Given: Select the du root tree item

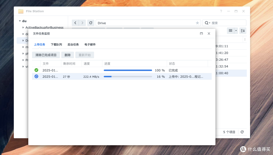Looking at the screenshot, I should 24,21.
